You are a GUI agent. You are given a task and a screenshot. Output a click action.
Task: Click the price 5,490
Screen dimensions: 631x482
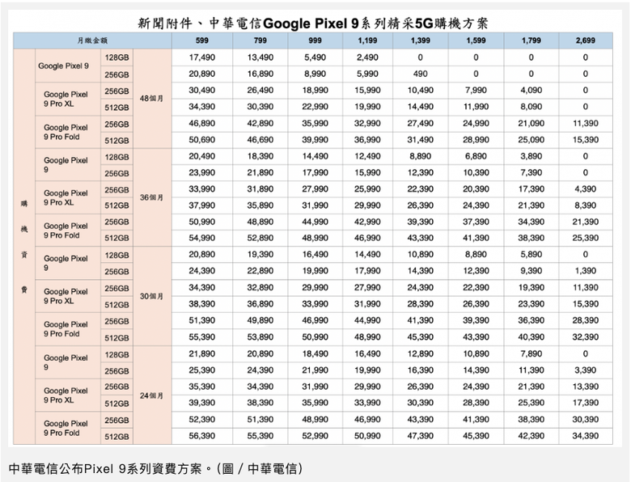pyautogui.click(x=315, y=57)
